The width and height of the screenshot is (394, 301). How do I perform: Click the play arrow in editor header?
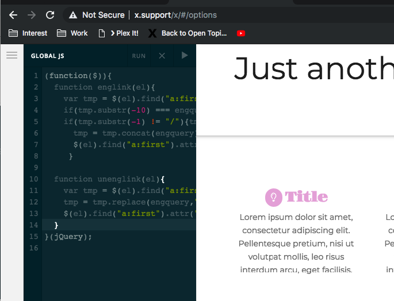(185, 56)
